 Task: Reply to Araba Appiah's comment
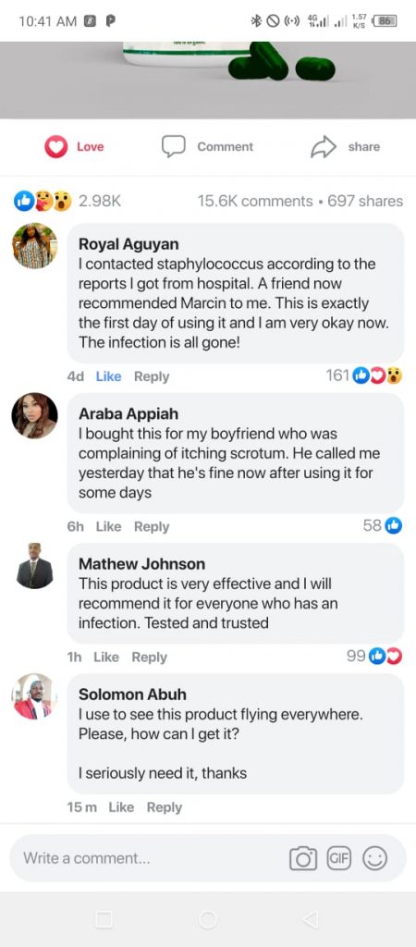tap(152, 526)
